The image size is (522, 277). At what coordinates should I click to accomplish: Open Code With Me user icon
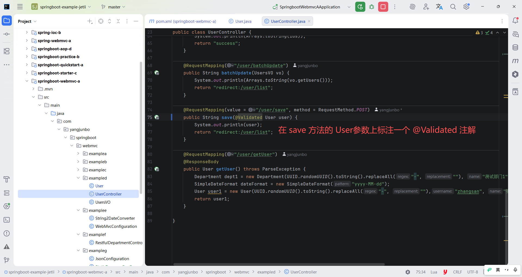point(426,7)
